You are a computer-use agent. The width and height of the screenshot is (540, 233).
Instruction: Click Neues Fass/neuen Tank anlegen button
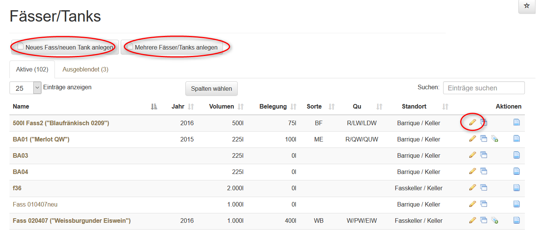(x=65, y=48)
